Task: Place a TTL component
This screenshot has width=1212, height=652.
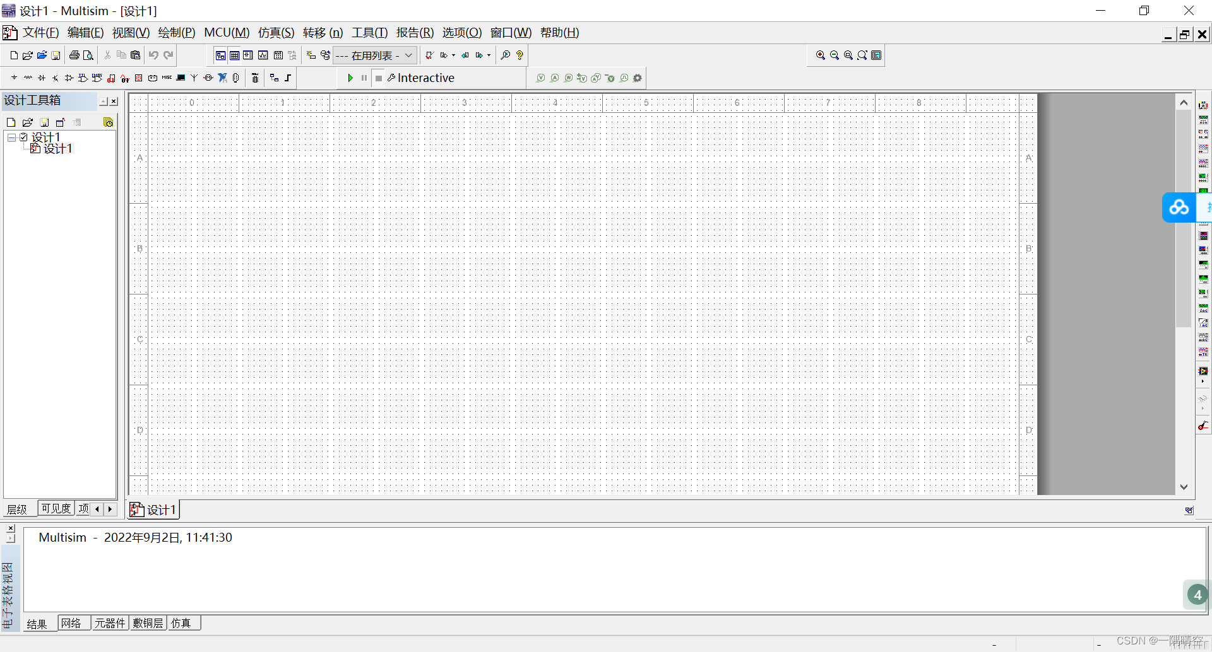Action: [83, 78]
